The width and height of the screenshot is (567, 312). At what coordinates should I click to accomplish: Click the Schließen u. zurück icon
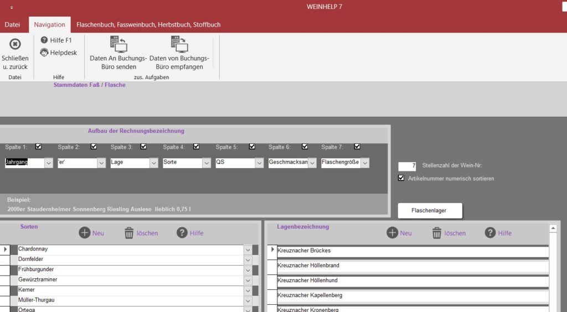(15, 44)
